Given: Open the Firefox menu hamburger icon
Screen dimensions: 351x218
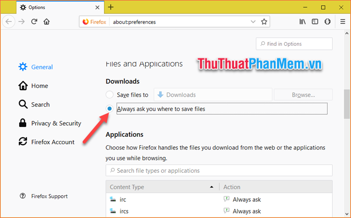Looking at the screenshot, I should (343, 21).
